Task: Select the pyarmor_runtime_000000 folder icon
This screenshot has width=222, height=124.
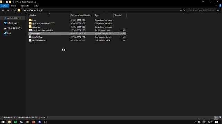Action: click(30, 23)
